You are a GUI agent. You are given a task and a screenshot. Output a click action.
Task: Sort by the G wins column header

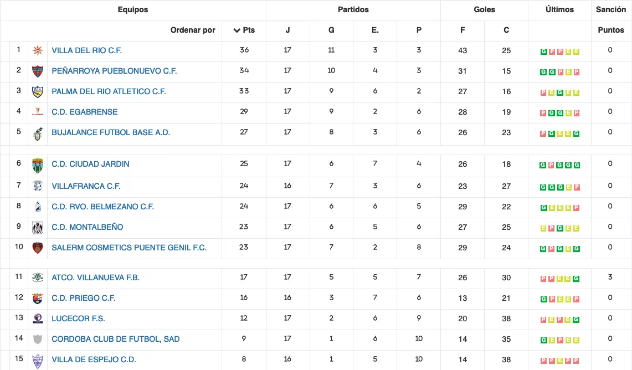[331, 30]
